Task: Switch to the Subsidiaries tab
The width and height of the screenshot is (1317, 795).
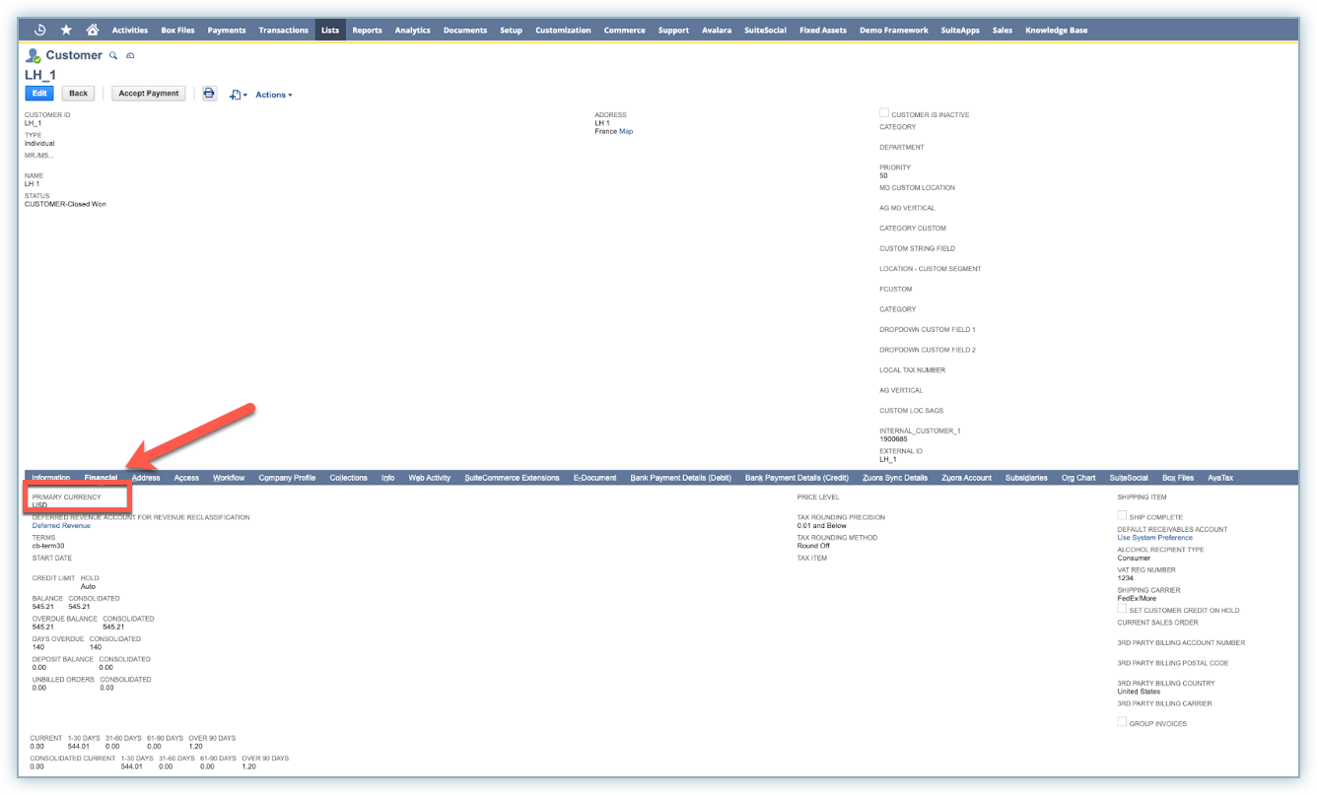Action: click(1026, 478)
